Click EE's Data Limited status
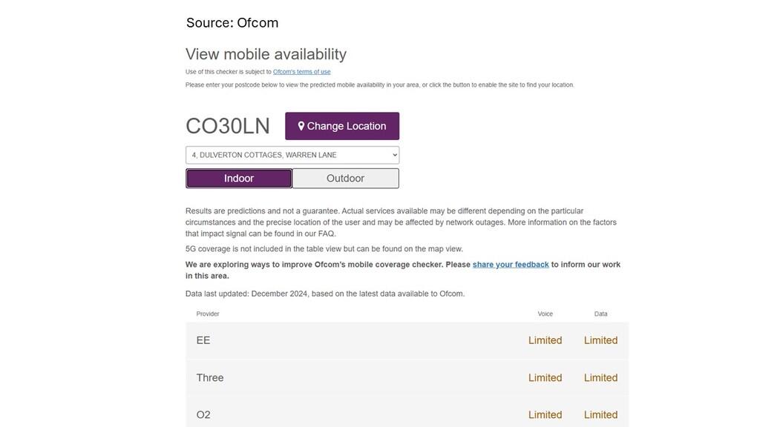Screen dimensions: 760x427 600,340
